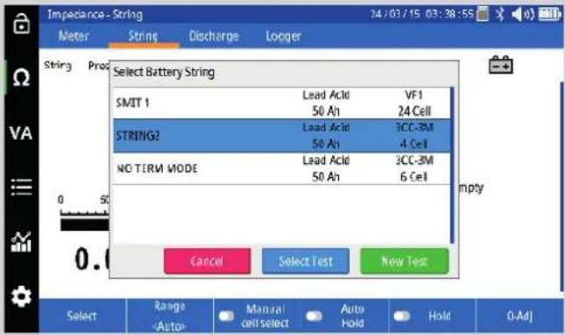
Task: Open settings gear icon
Action: [21, 296]
